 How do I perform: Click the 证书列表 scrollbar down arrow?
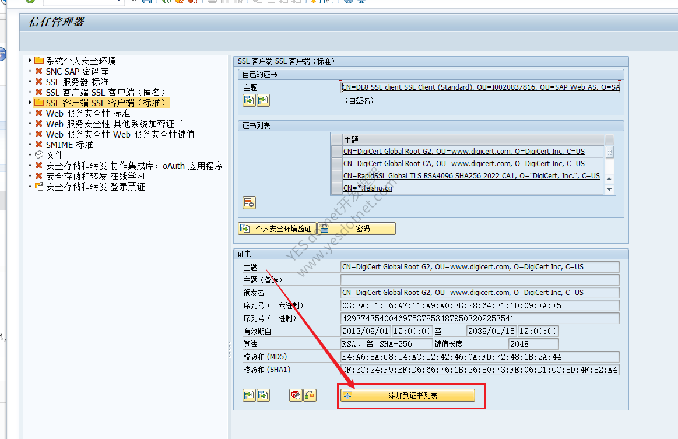(x=609, y=189)
